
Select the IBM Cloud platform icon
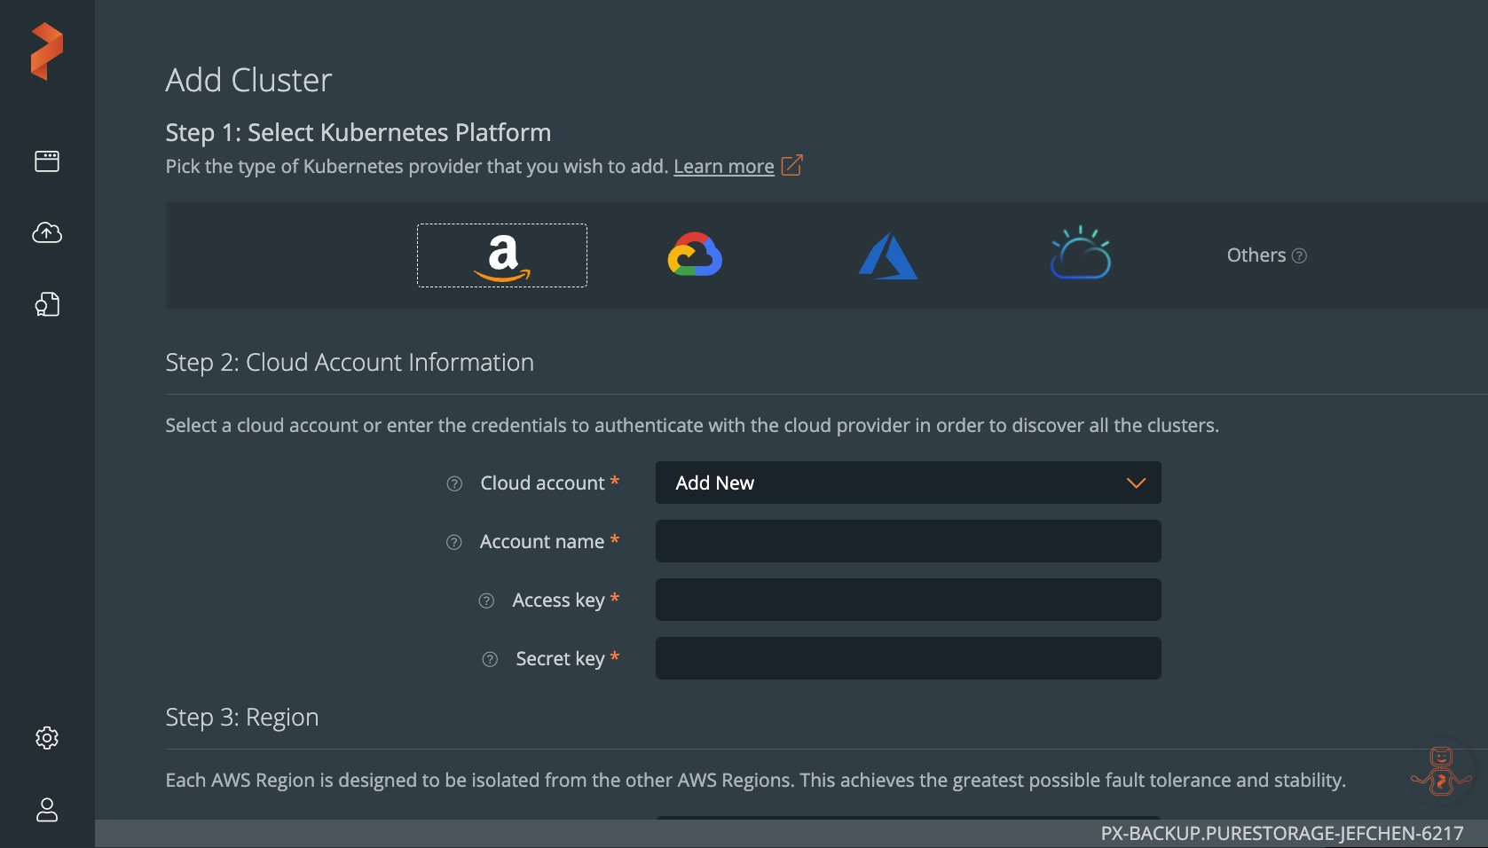pyautogui.click(x=1081, y=255)
